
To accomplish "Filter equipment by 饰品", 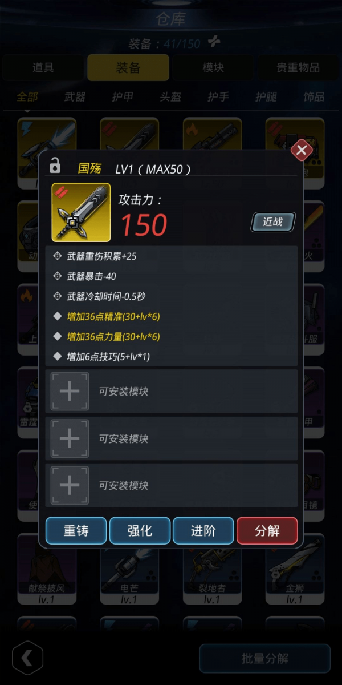I will click(x=314, y=97).
